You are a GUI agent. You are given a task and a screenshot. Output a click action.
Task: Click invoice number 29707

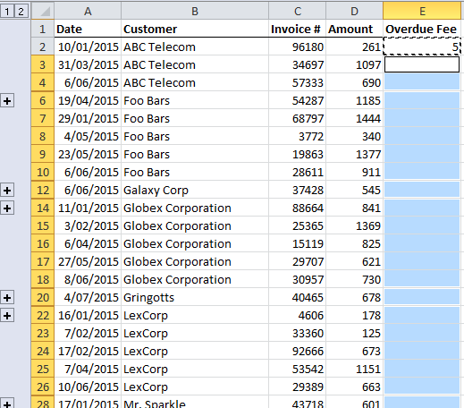tap(297, 261)
